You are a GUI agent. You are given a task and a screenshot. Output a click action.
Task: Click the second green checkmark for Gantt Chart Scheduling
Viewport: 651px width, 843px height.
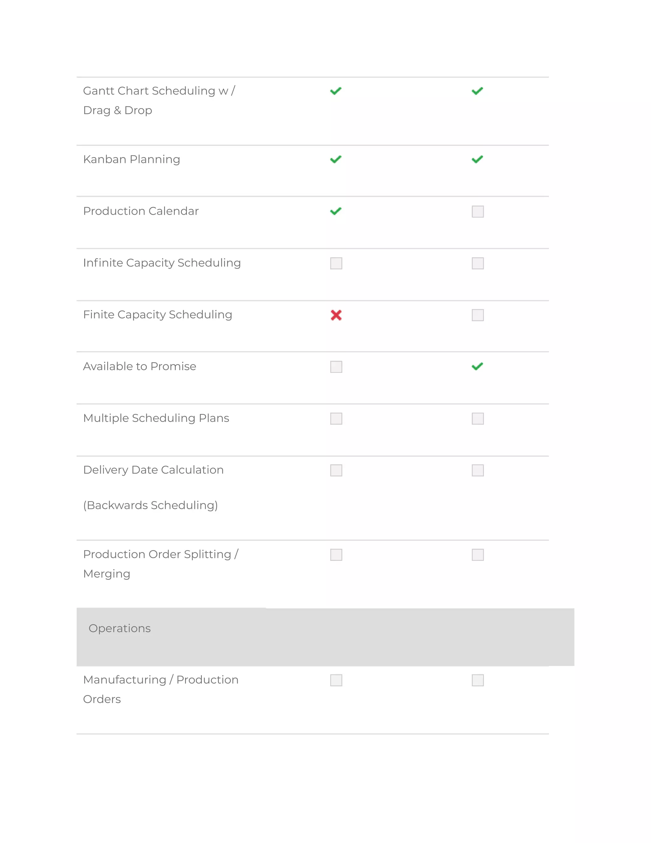tap(477, 91)
